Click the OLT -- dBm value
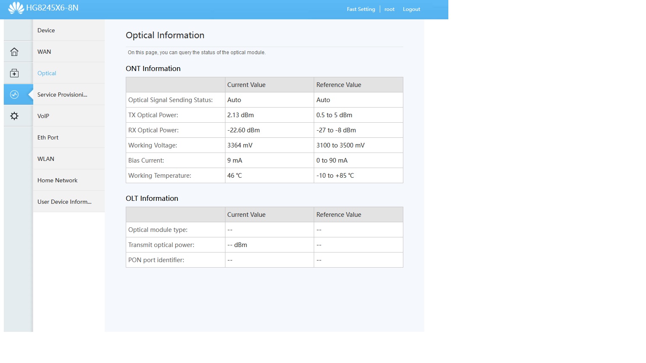The height and width of the screenshot is (363, 646). (237, 245)
